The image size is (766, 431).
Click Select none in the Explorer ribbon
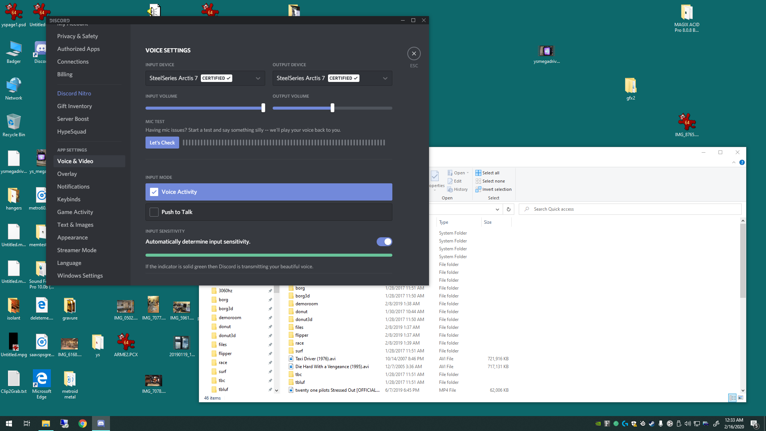click(x=490, y=181)
